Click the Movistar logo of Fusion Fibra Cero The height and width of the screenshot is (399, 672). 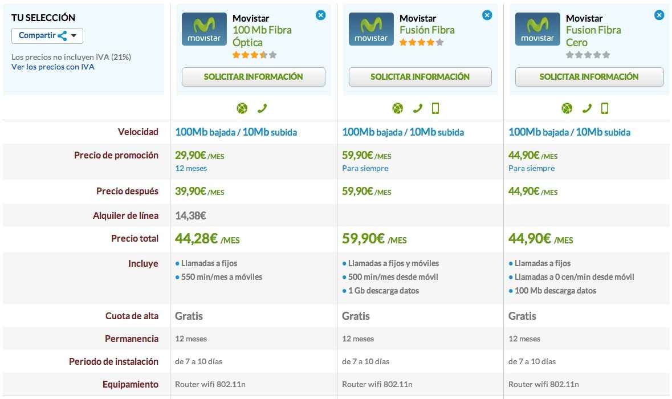tap(537, 29)
